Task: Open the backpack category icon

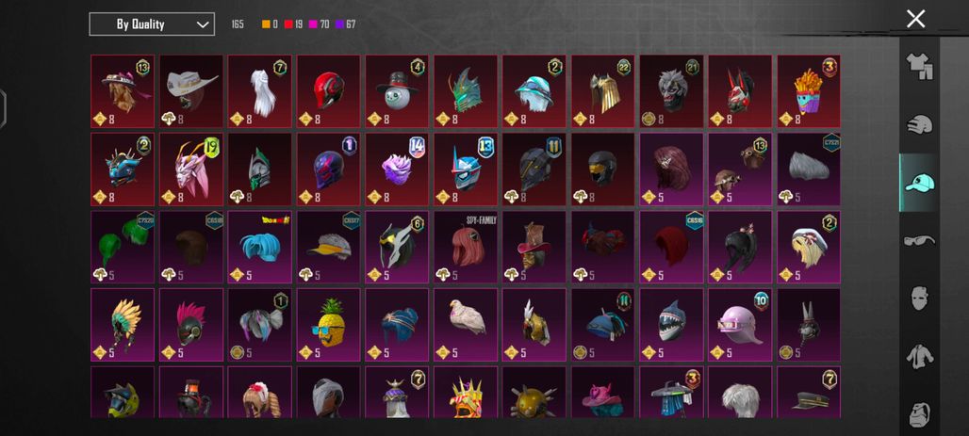Action: click(x=919, y=414)
